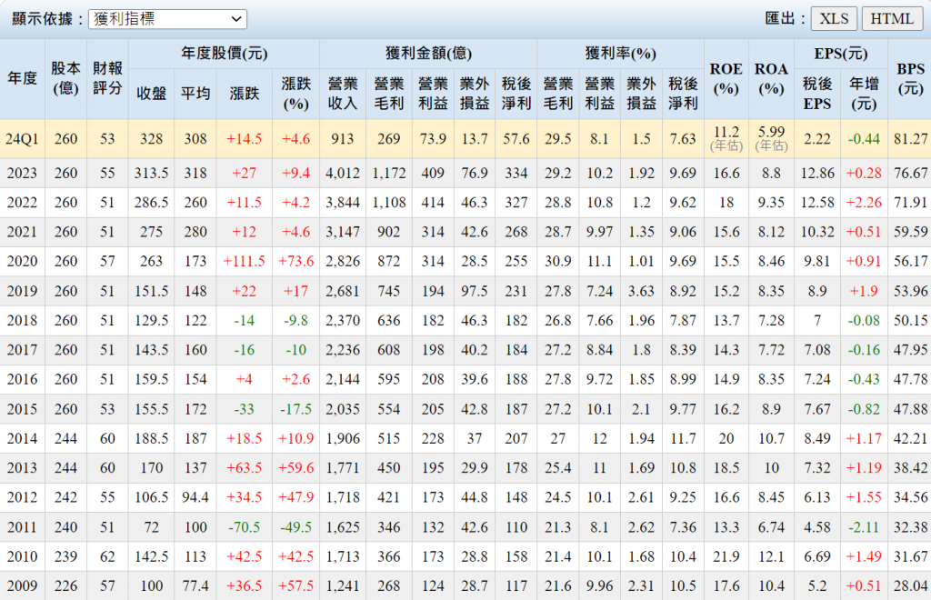
Task: Click the 2023 year row label
Action: click(x=23, y=173)
